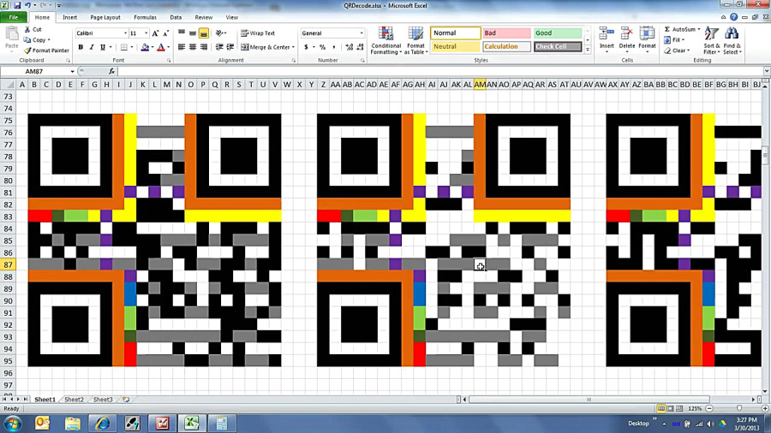
Task: Increase font size with Grow Font
Action: 155,33
